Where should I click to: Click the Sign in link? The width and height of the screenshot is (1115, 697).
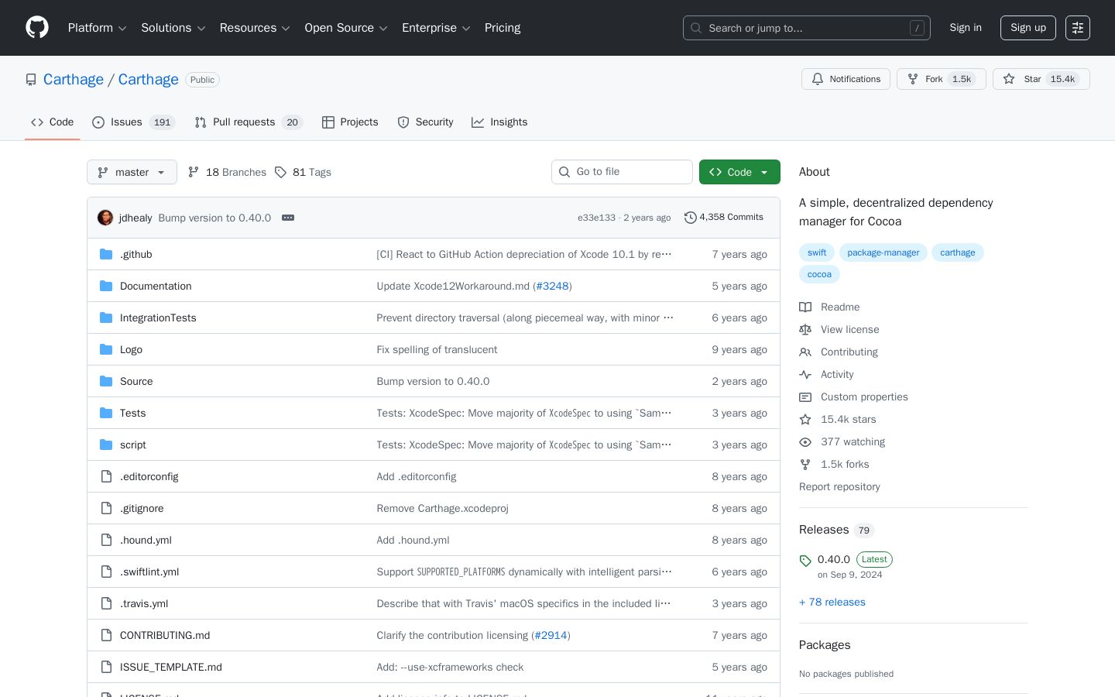pyautogui.click(x=966, y=28)
